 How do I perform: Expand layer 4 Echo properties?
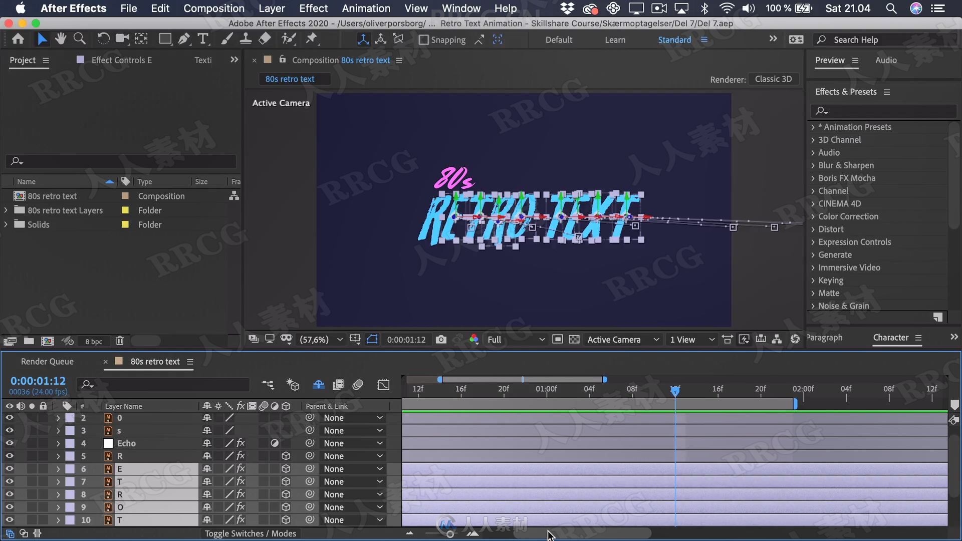59,443
